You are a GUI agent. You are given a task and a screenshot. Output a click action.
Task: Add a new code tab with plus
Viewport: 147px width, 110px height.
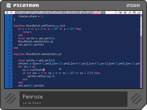(103, 13)
